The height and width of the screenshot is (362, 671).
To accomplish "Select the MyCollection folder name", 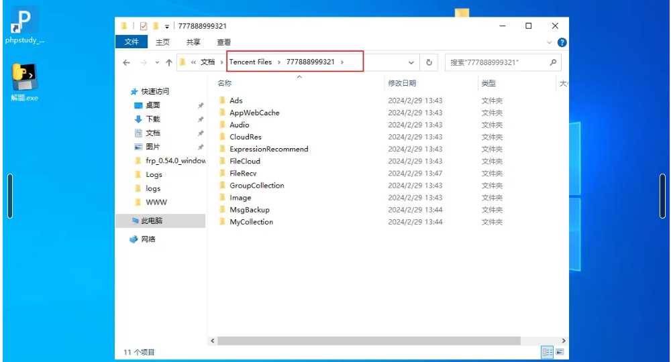I will (x=251, y=222).
